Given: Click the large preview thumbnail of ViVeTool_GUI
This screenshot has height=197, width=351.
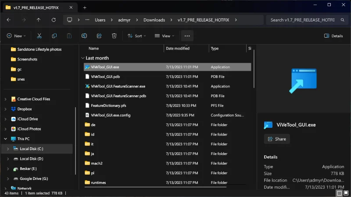Looking at the screenshot, I should coord(303,81).
